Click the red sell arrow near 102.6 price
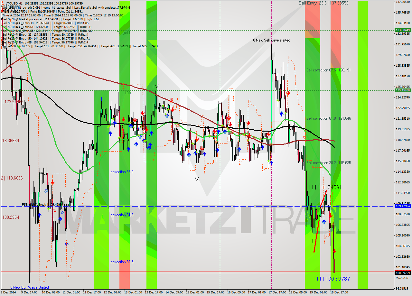Screen dimensions: 412x296 (335, 251)
